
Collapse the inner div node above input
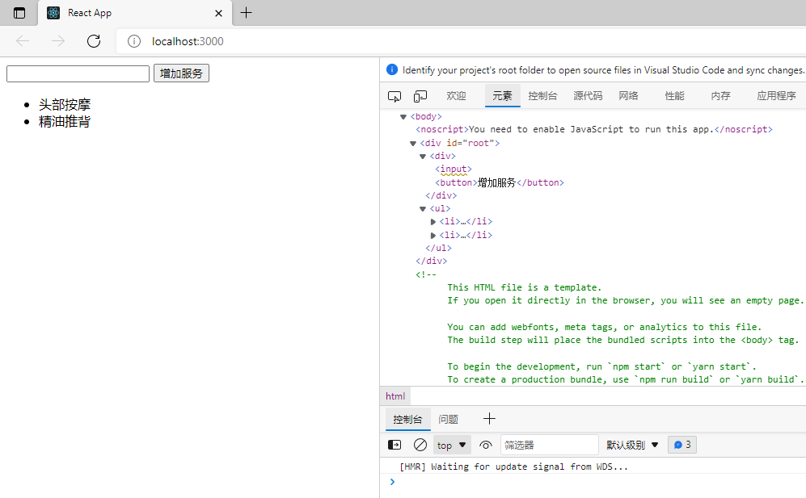pos(423,157)
